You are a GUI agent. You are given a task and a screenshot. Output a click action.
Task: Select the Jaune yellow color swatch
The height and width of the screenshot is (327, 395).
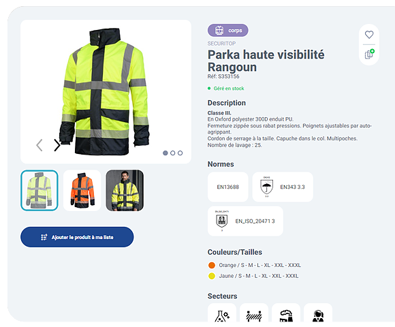pos(212,276)
